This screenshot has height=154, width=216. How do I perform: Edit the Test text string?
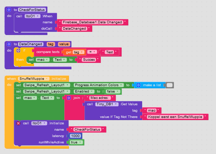pos(110,52)
